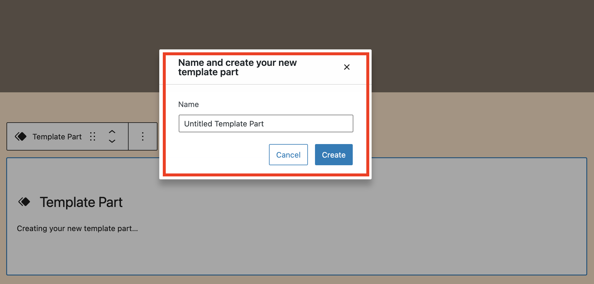
Task: Click the blue Create button
Action: pyautogui.click(x=334, y=155)
